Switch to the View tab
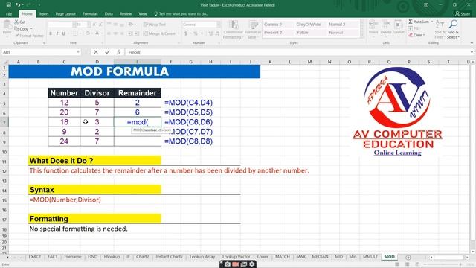The width and height of the screenshot is (476, 268). click(x=142, y=13)
